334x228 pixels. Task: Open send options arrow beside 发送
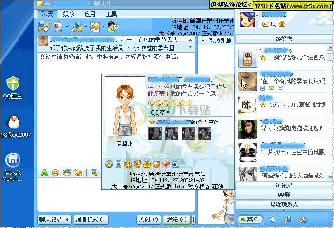[x=193, y=219]
